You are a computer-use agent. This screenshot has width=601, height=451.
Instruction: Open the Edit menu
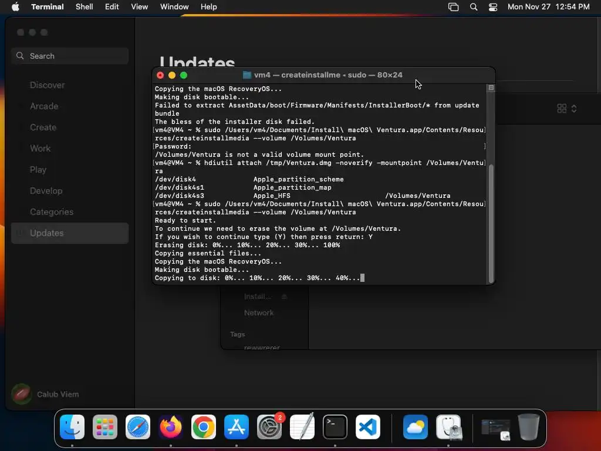point(112,6)
